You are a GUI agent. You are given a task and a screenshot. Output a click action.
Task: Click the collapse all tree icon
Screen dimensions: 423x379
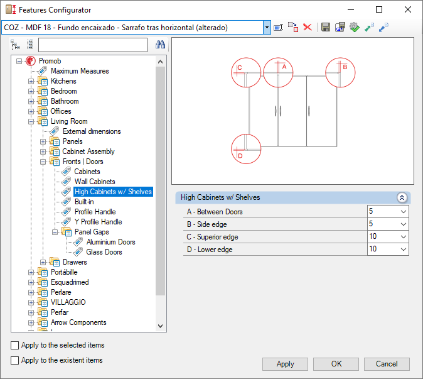tap(30, 45)
